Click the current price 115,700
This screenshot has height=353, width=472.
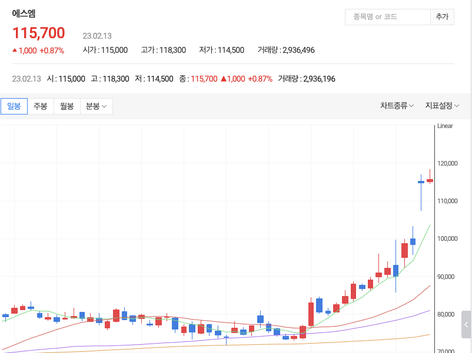click(x=38, y=33)
